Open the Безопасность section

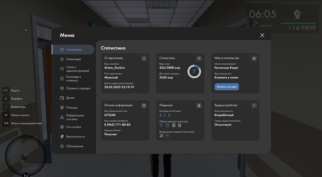pos(73,137)
